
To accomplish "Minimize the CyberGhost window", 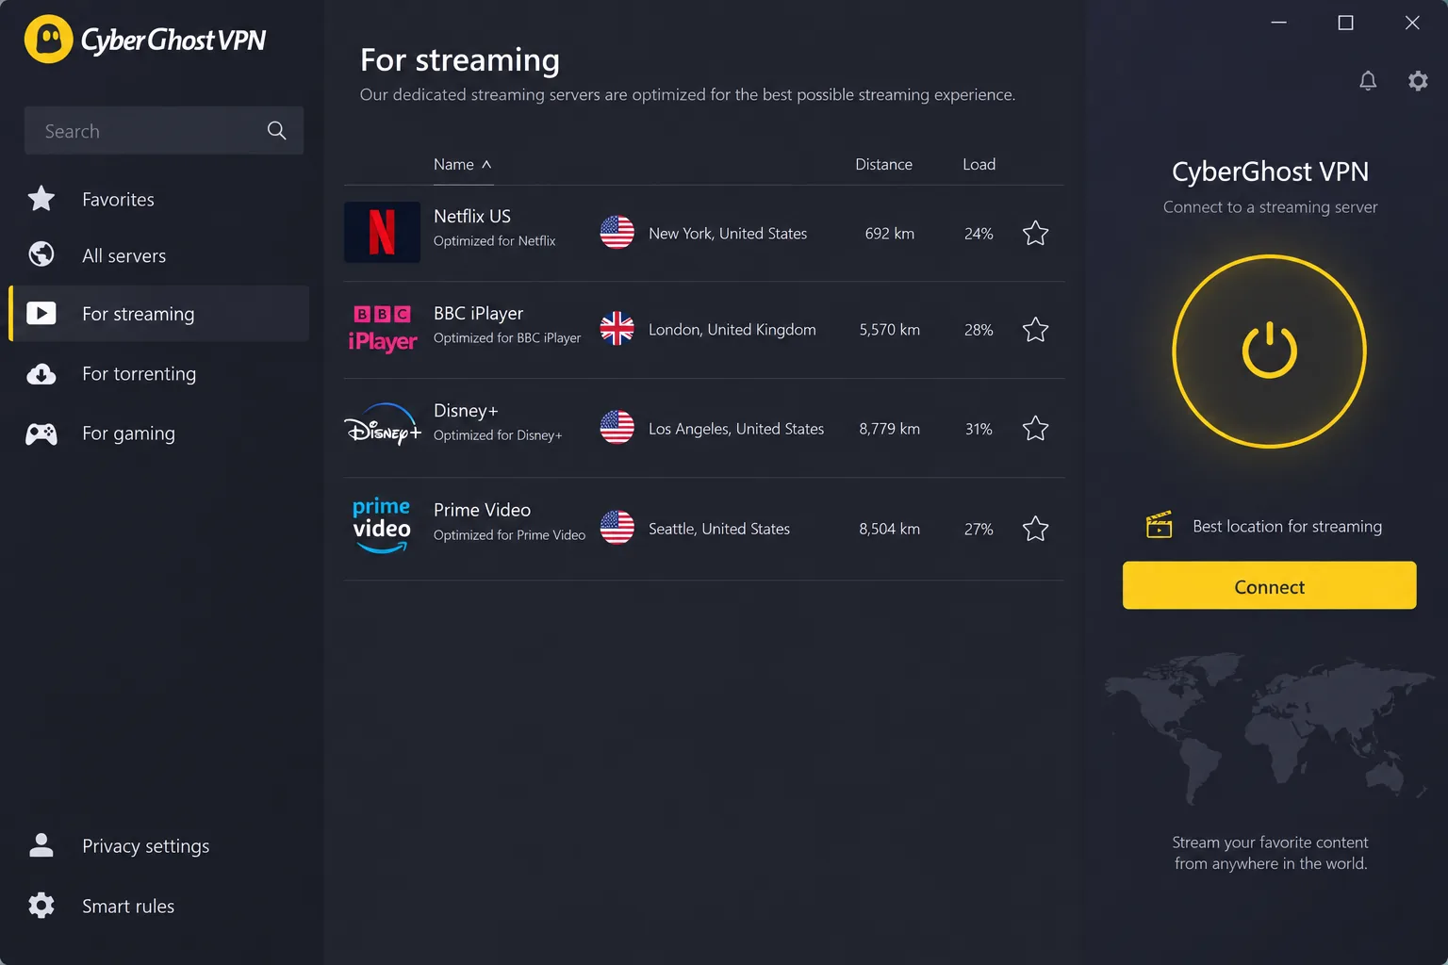I will 1278,23.
